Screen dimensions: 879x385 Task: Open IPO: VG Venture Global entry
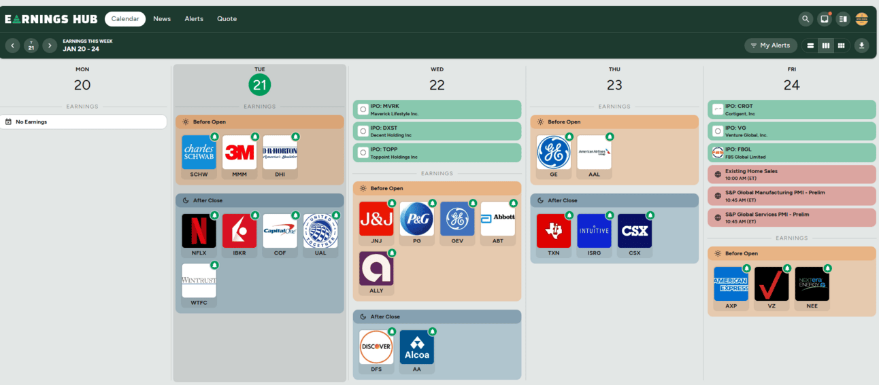click(x=791, y=131)
